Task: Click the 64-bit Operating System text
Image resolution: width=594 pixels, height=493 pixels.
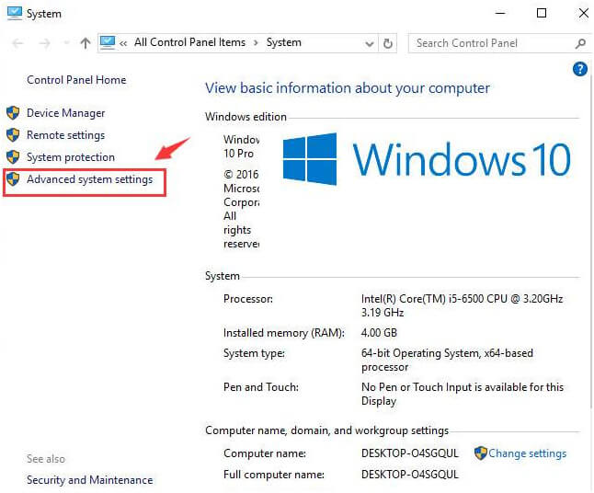Action: [x=447, y=360]
